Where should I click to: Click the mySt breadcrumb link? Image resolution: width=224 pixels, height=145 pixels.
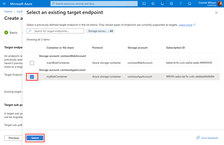(19, 11)
